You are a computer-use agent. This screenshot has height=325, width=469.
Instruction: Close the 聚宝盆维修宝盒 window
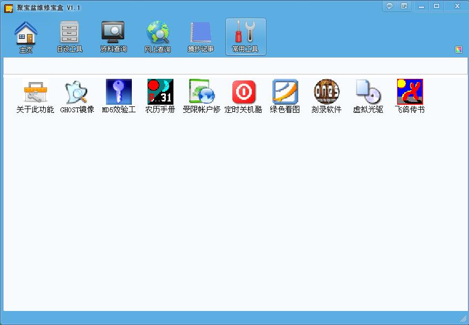(x=457, y=6)
